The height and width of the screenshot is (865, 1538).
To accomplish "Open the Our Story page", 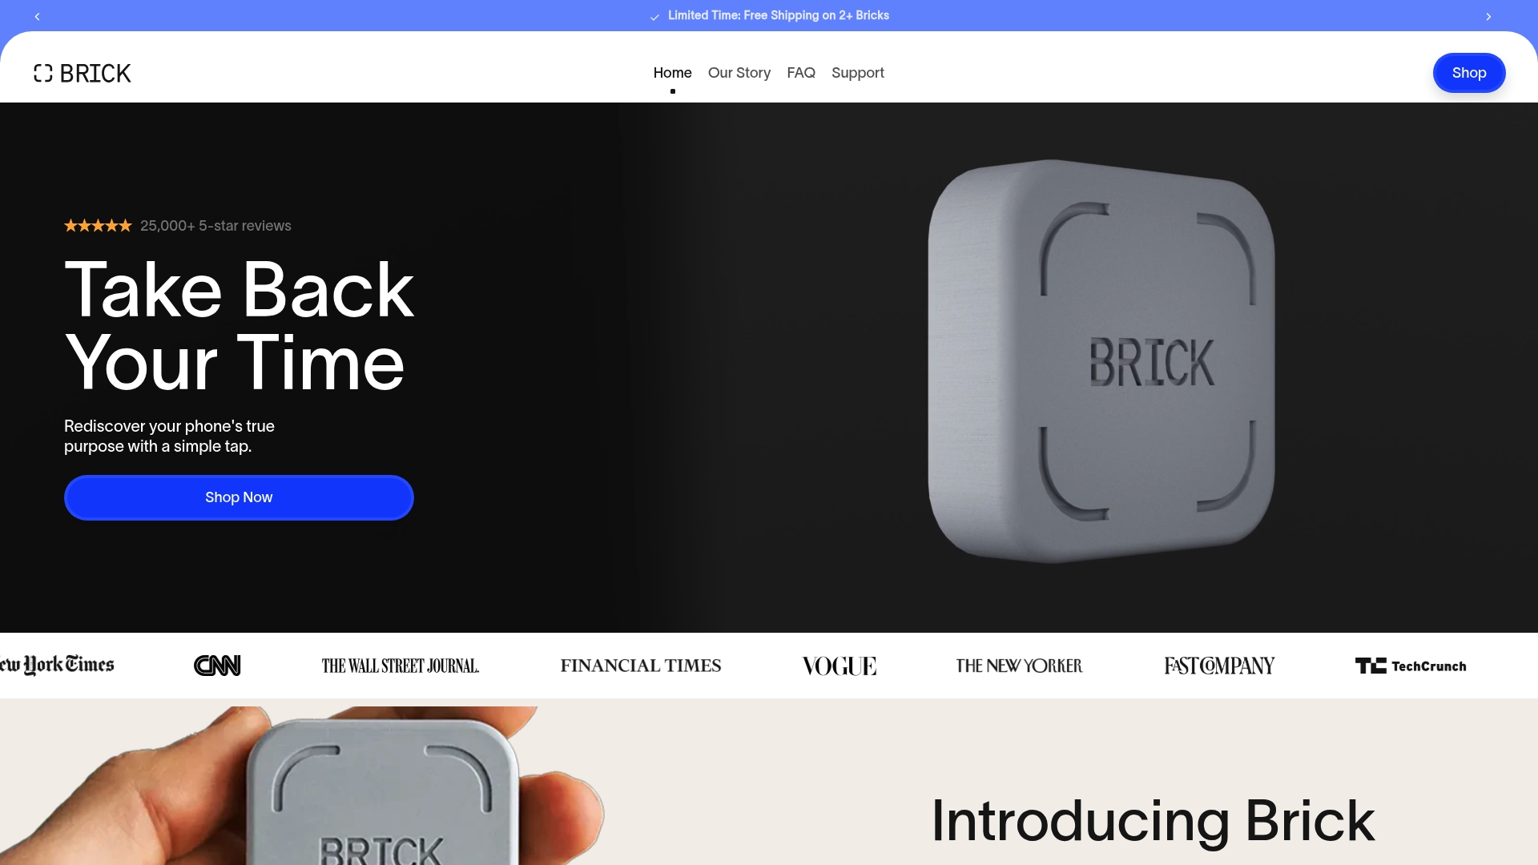I will point(739,73).
